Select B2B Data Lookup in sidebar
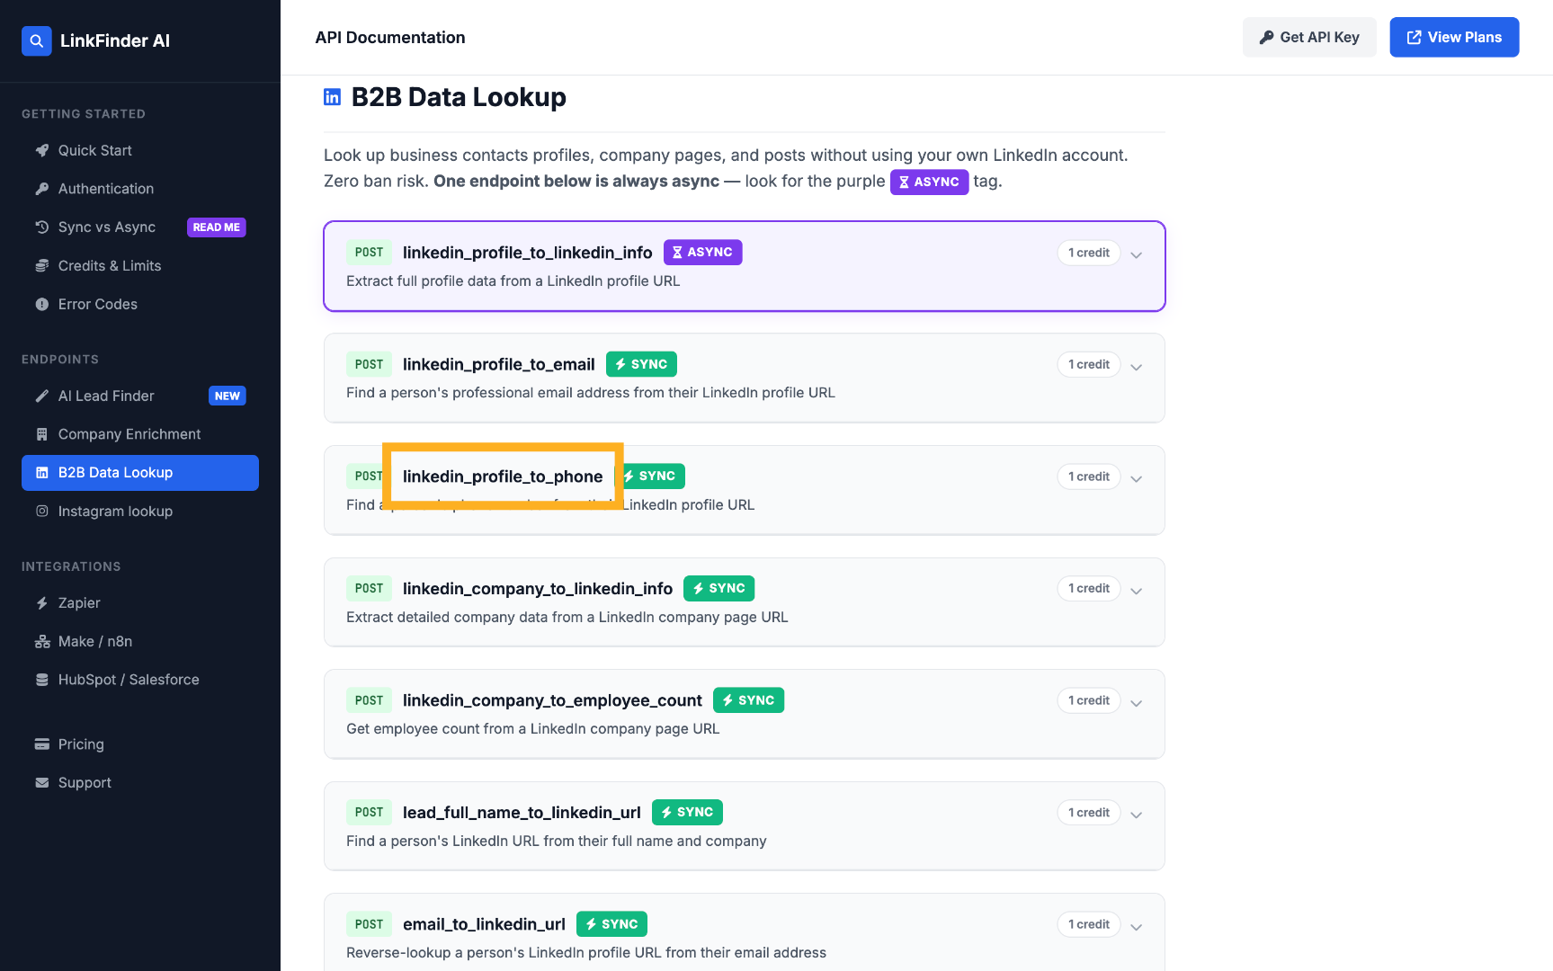 point(140,473)
